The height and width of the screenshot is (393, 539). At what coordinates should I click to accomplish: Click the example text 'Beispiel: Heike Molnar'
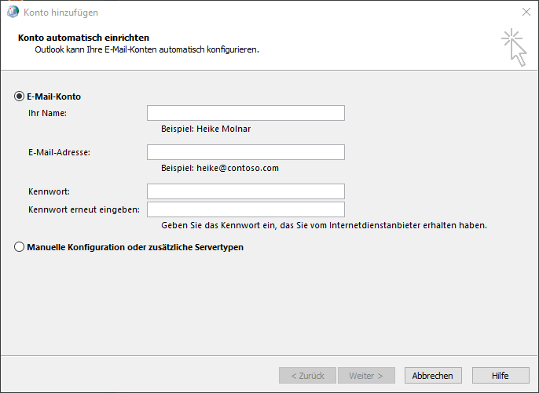point(206,129)
